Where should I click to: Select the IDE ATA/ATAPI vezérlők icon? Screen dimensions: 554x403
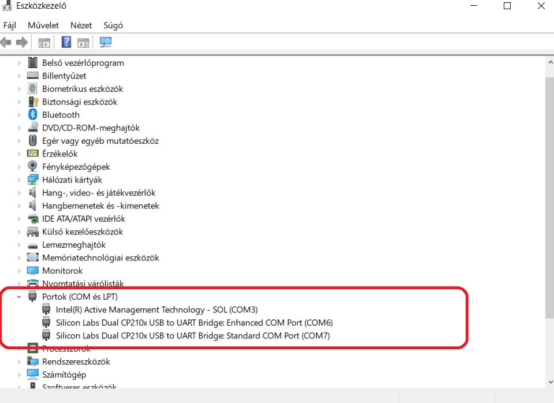point(33,219)
